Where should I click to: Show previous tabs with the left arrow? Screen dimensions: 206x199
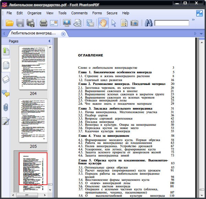click(x=4, y=34)
